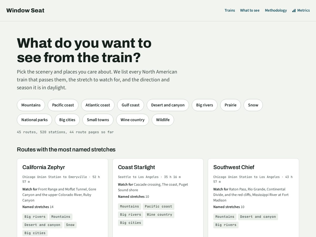This screenshot has height=237, width=316.
Task: Open the Coast Starlight route card title
Action: [x=136, y=167]
